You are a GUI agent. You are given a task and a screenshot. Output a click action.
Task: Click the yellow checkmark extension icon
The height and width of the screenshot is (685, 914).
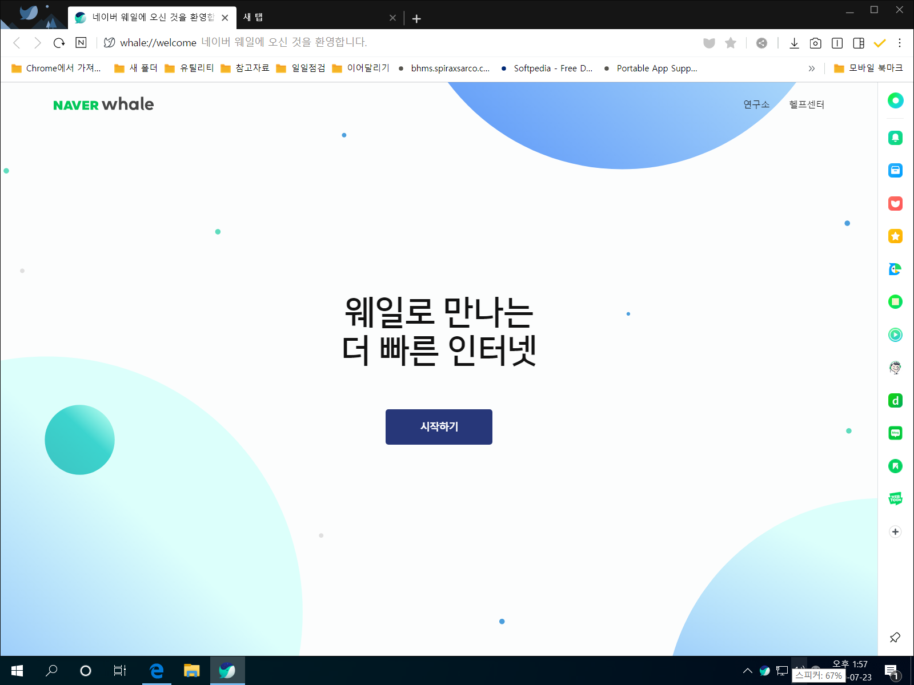880,43
